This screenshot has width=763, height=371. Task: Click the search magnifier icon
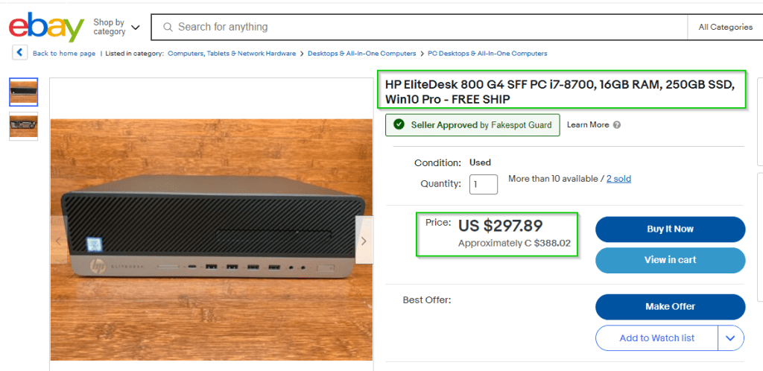tap(167, 27)
